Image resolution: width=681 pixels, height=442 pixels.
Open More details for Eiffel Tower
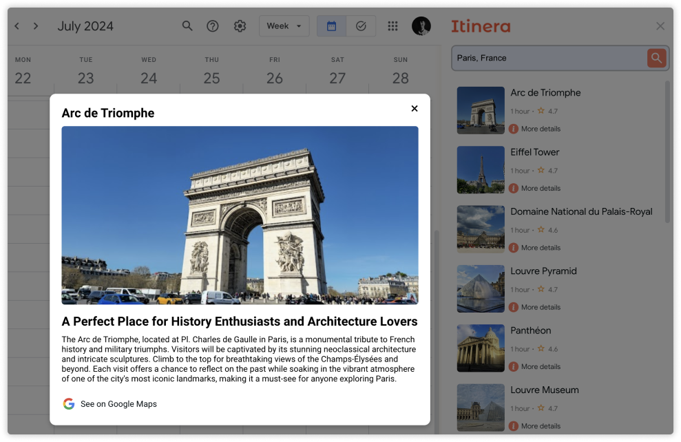click(540, 188)
